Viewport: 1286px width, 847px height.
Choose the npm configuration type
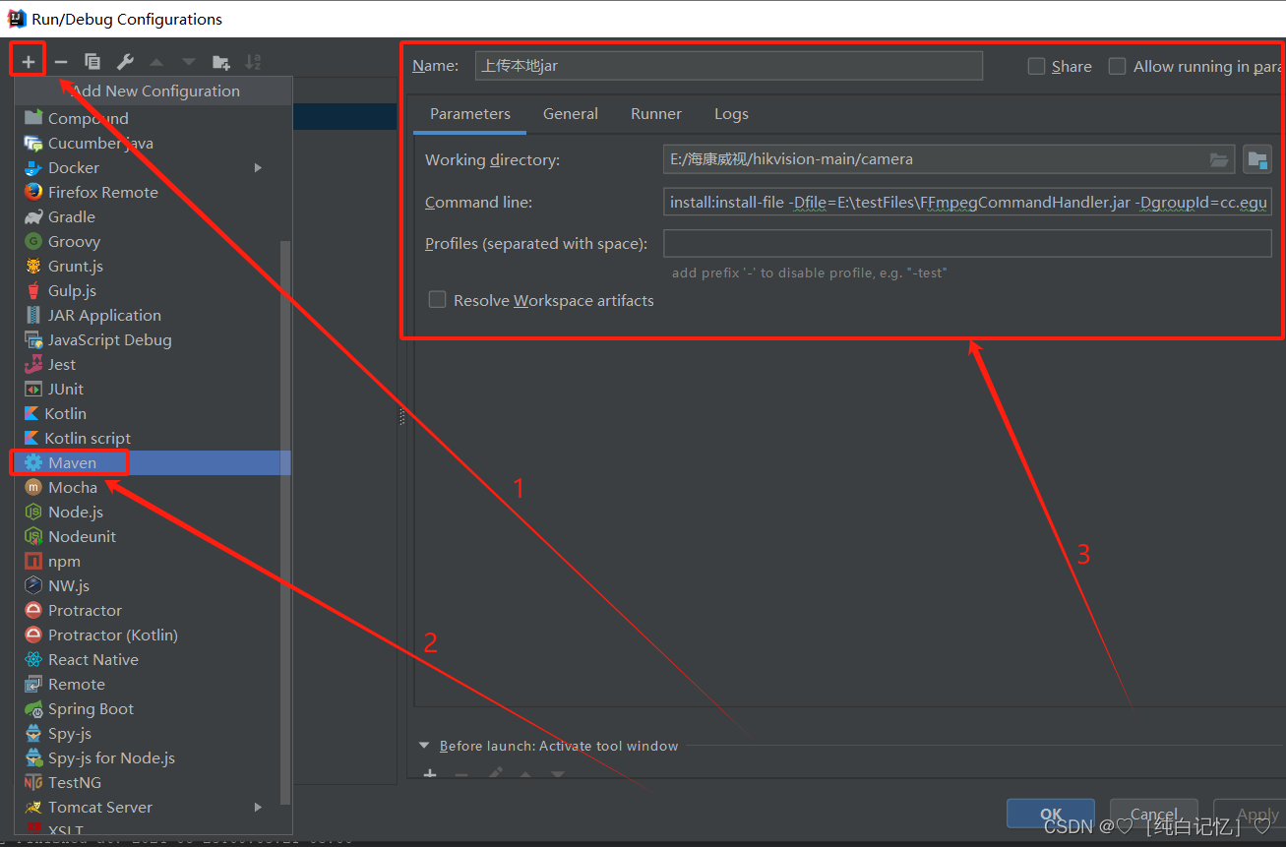(153, 561)
